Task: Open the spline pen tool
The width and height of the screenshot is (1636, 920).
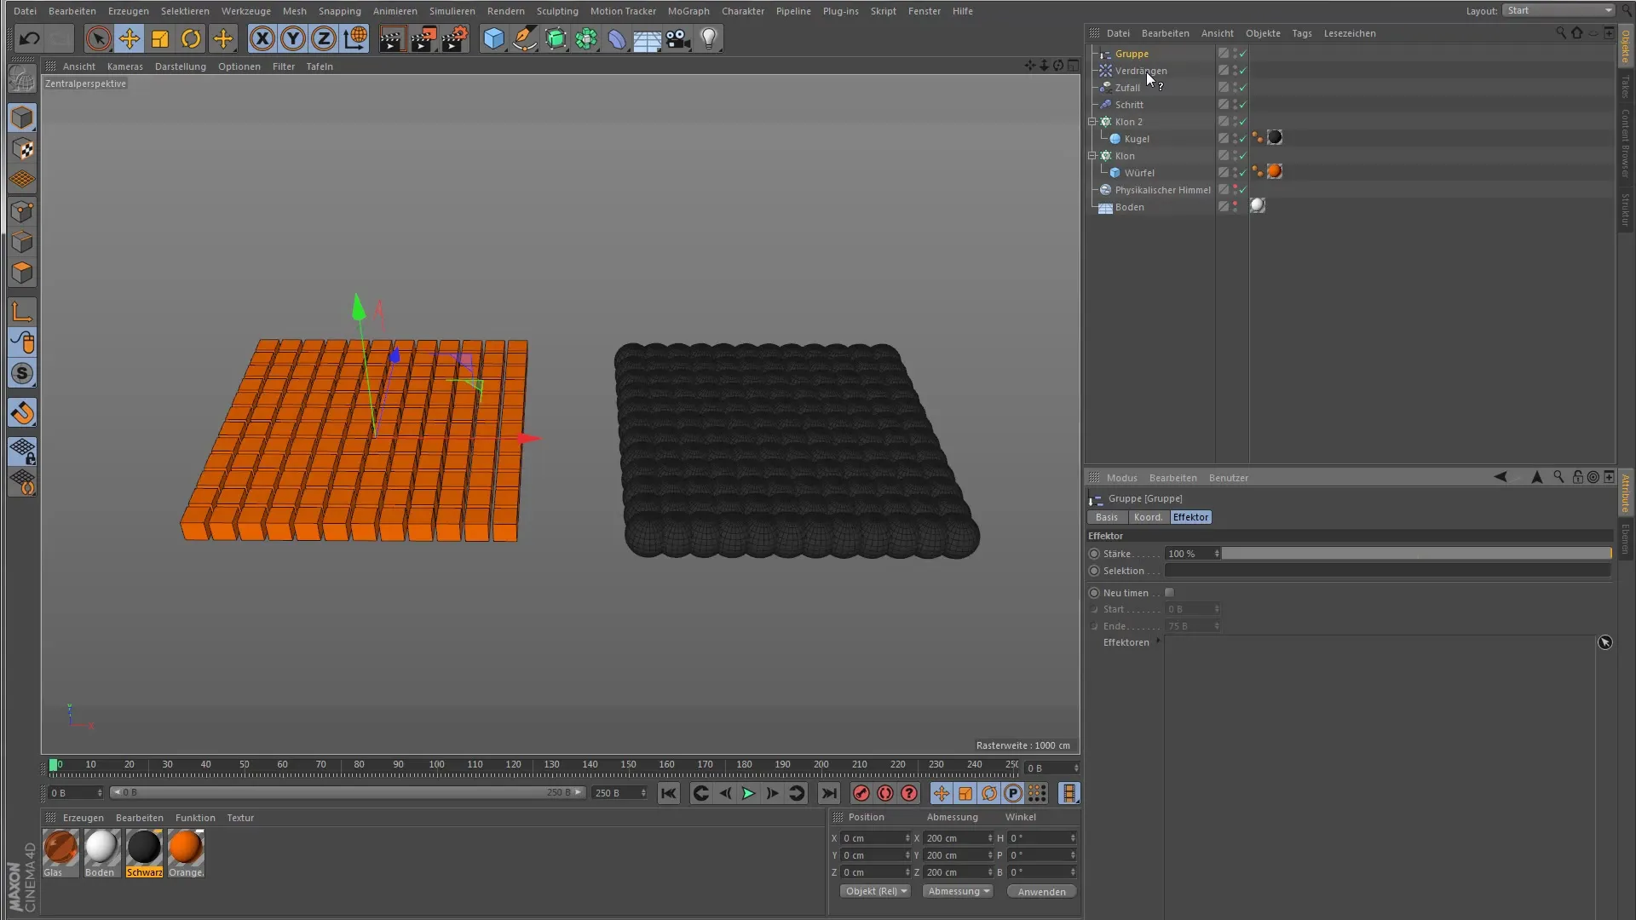Action: click(525, 38)
